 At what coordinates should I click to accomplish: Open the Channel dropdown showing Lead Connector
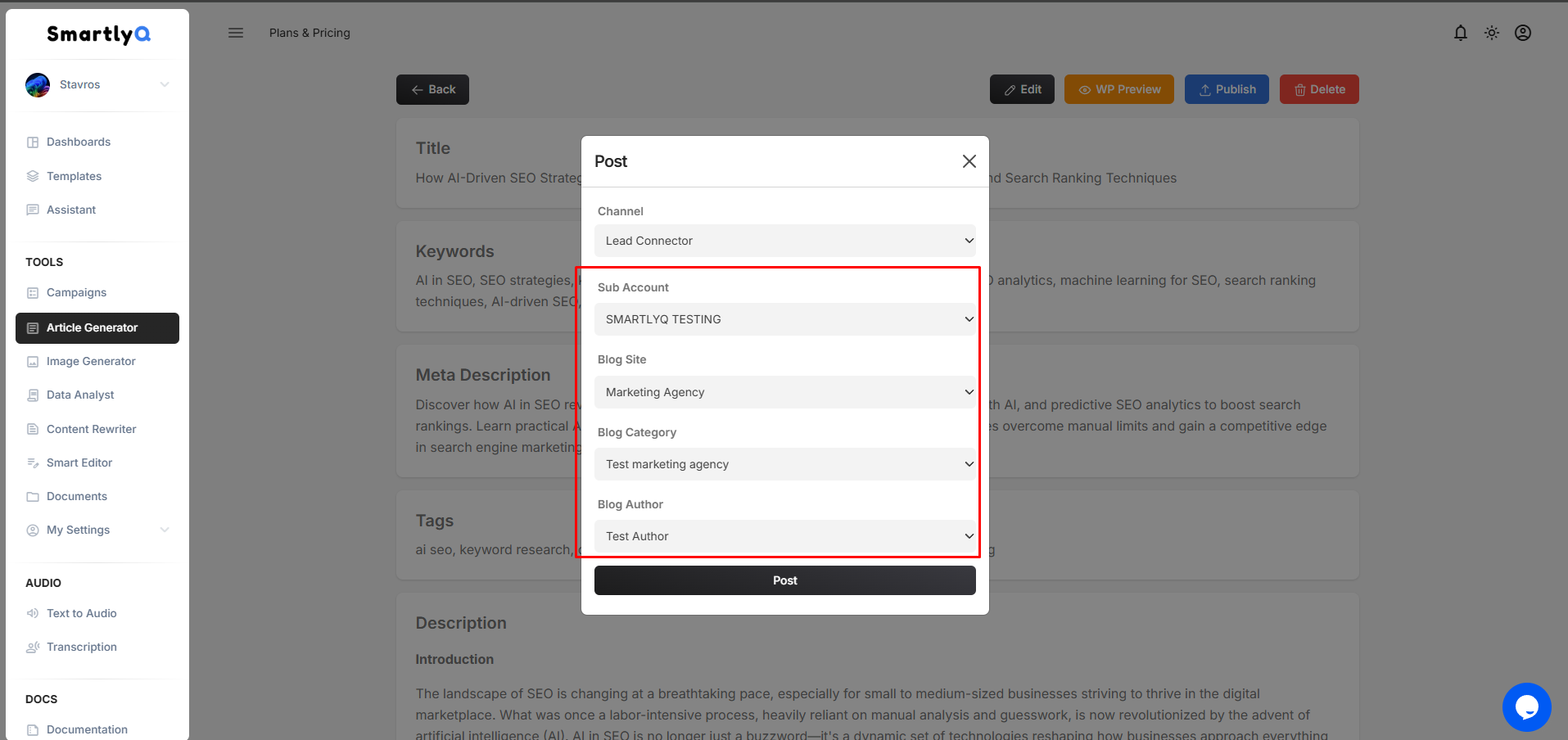785,241
